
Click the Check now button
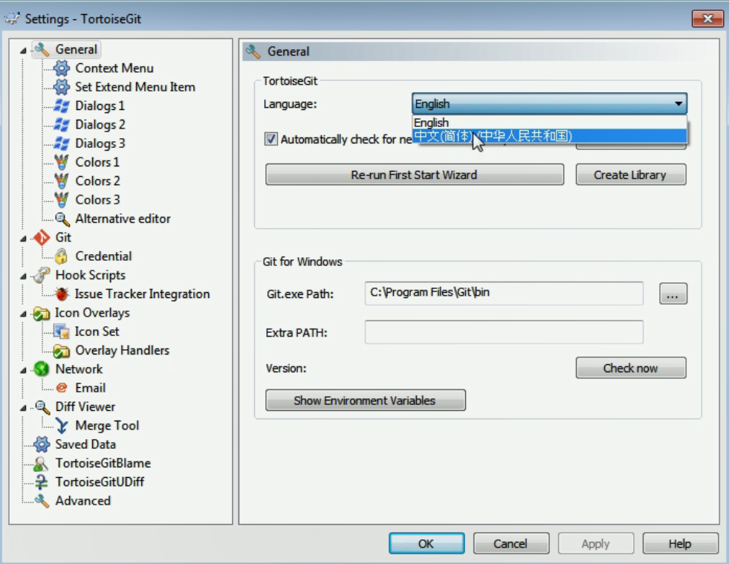[x=630, y=369]
